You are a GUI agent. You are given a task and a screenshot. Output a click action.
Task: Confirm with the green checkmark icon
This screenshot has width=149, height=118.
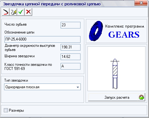point(21,12)
